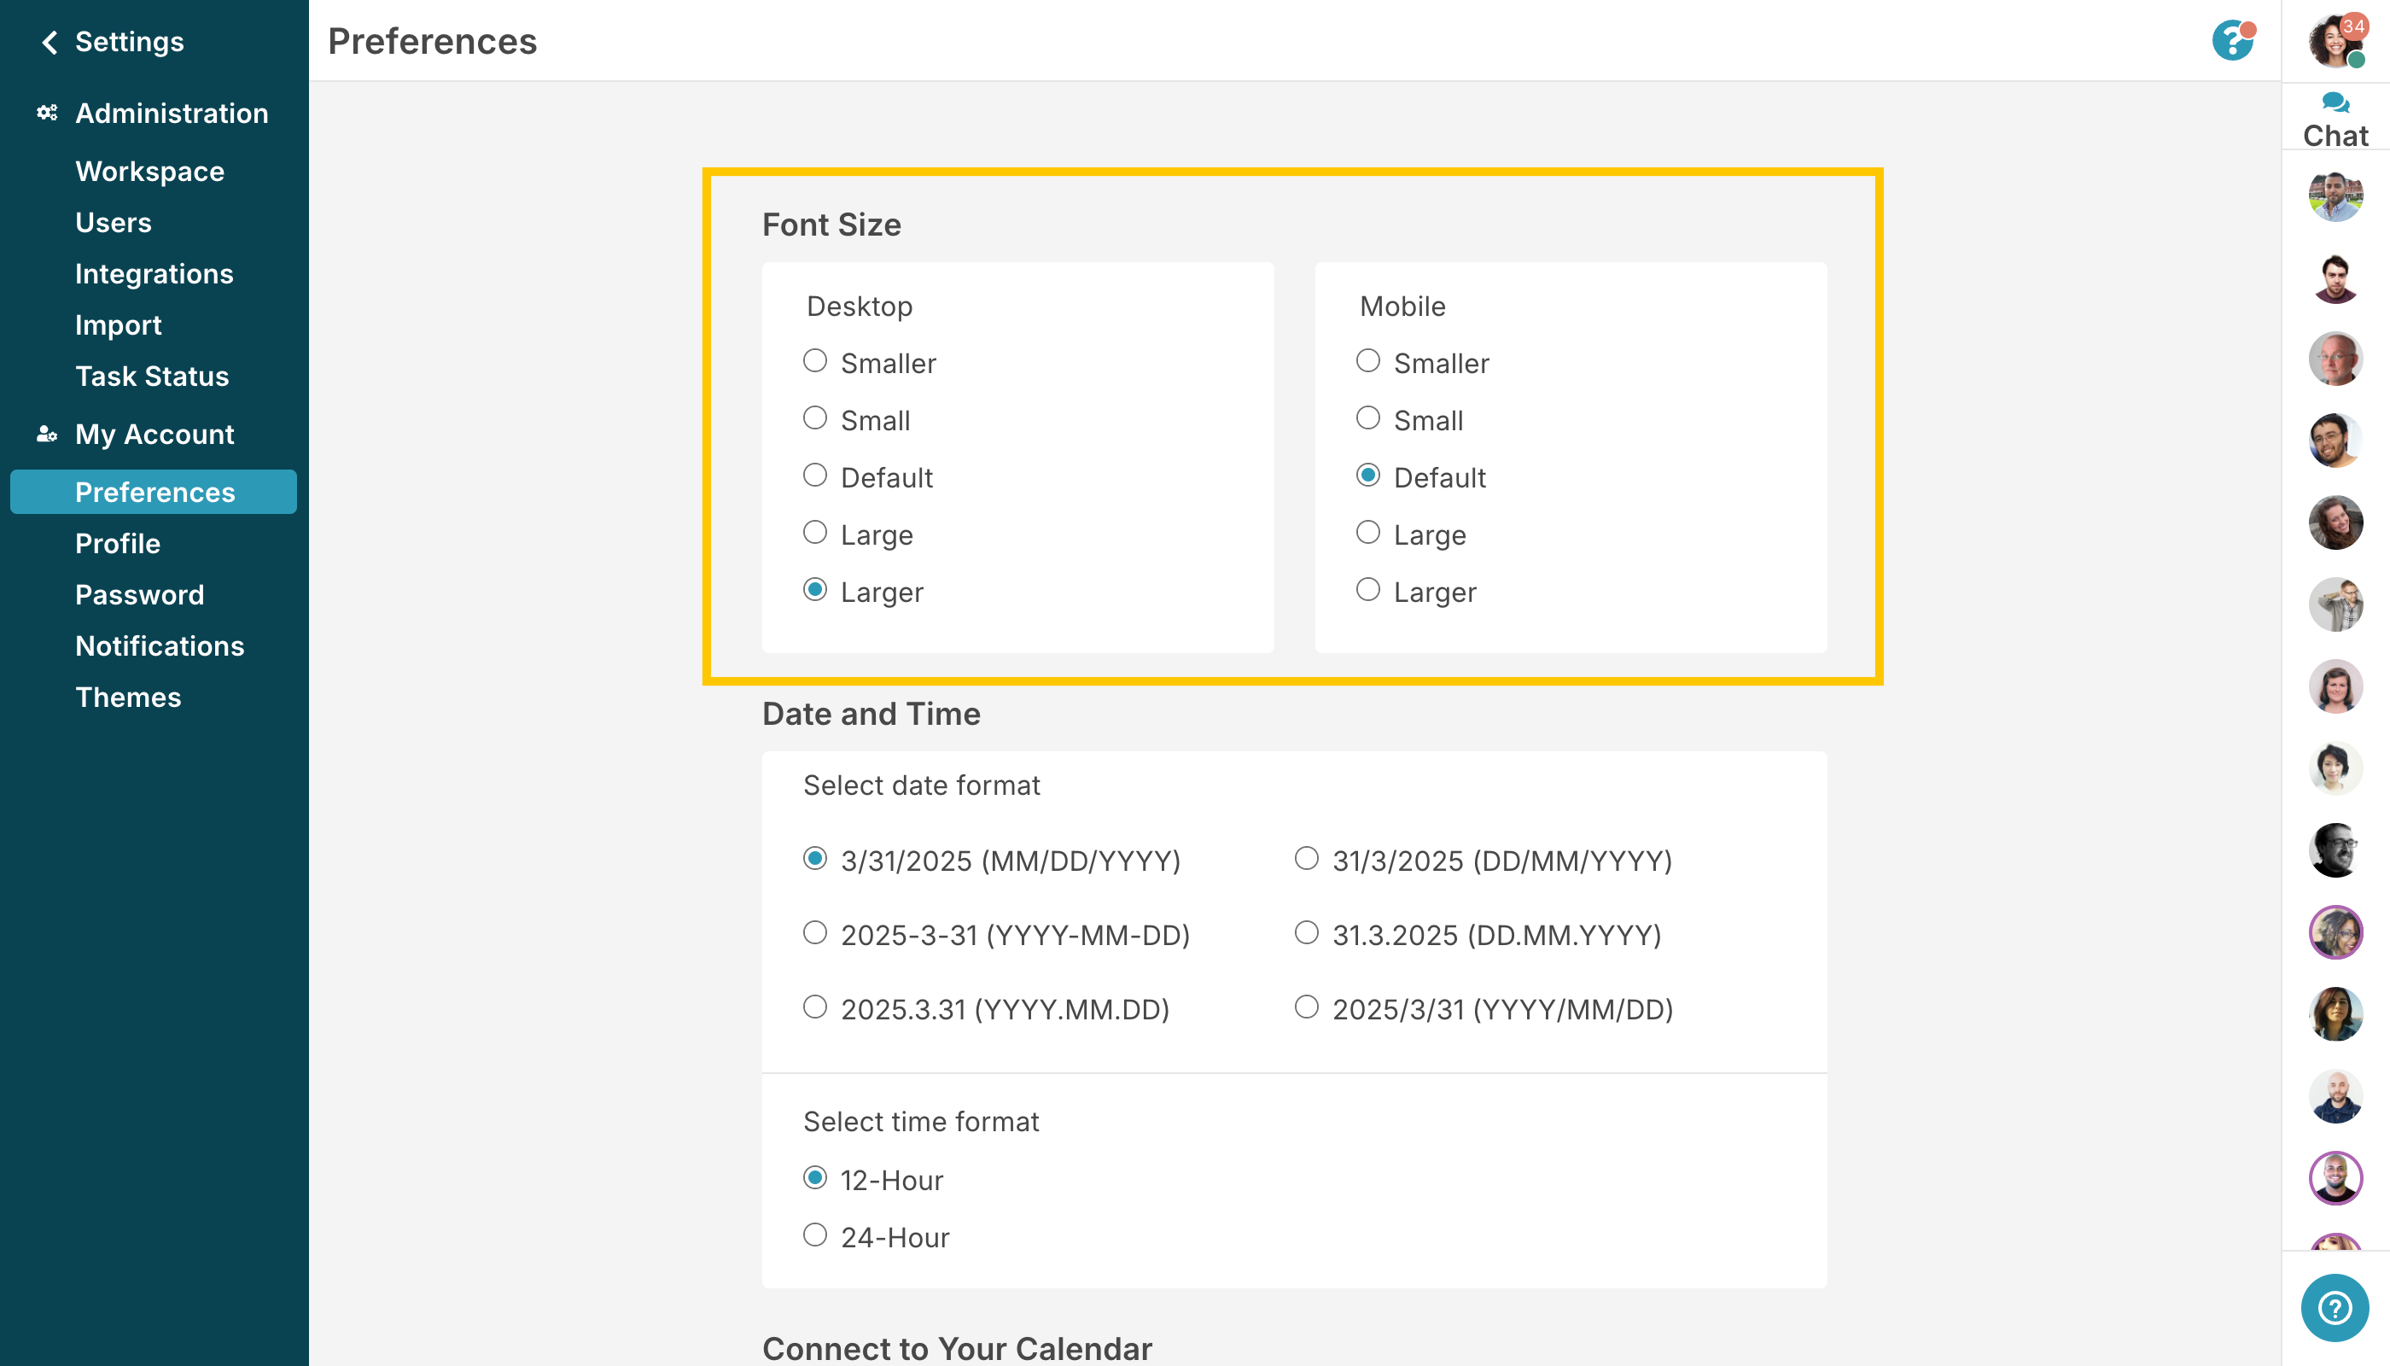Open the Themes settings page
Image resolution: width=2390 pixels, height=1366 pixels.
point(129,697)
